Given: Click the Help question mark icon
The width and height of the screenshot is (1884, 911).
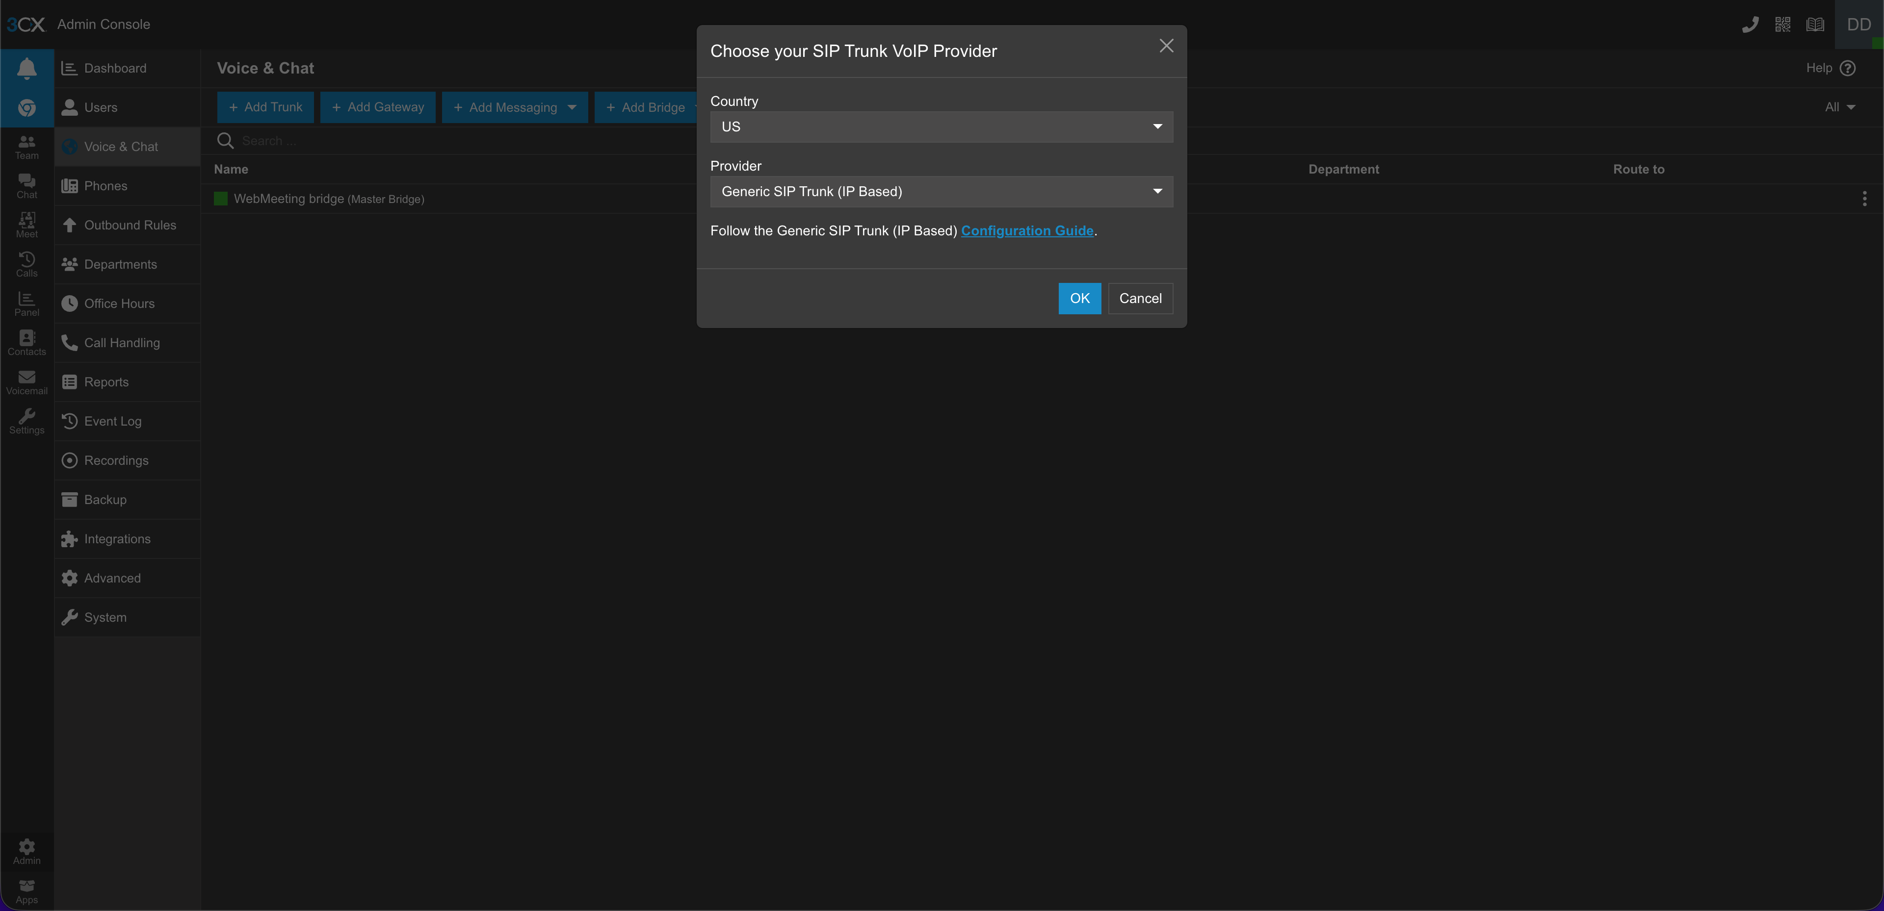Looking at the screenshot, I should pyautogui.click(x=1847, y=68).
